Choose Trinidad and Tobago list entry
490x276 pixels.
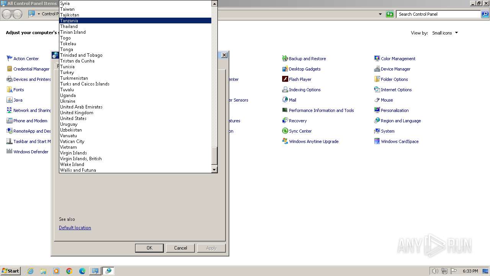click(x=135, y=55)
